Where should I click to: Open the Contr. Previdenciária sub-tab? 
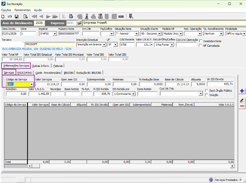[x=48, y=73]
